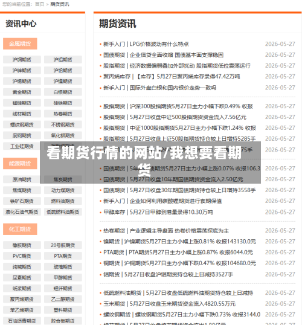Open the 石油沥青期货 link

(22, 321)
